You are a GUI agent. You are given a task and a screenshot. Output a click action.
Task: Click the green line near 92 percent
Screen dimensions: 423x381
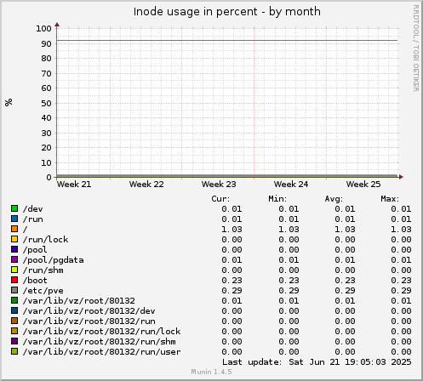point(227,40)
